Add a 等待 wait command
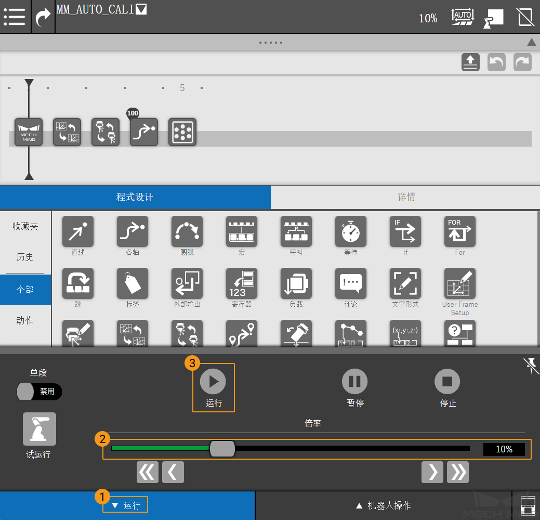Screen dimensions: 540x520 (351, 231)
